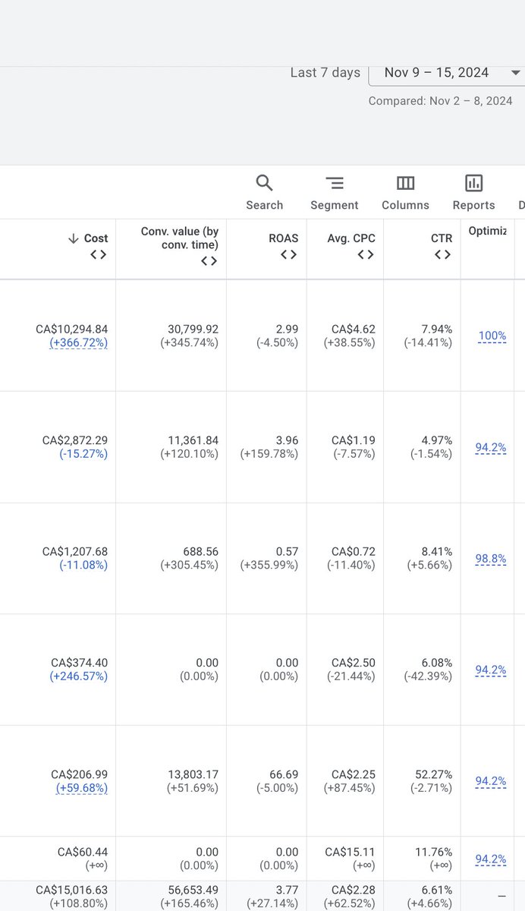The height and width of the screenshot is (911, 525).
Task: Click resize arrows under Cost column header
Action: (99, 255)
